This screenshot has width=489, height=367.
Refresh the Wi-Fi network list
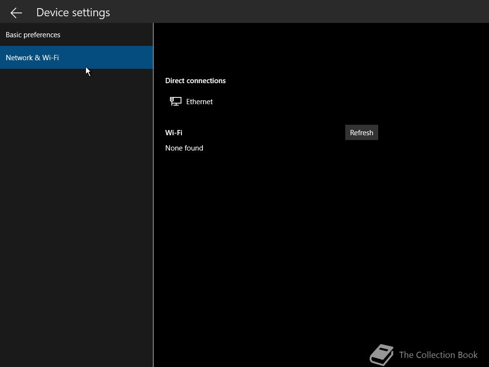pos(361,133)
